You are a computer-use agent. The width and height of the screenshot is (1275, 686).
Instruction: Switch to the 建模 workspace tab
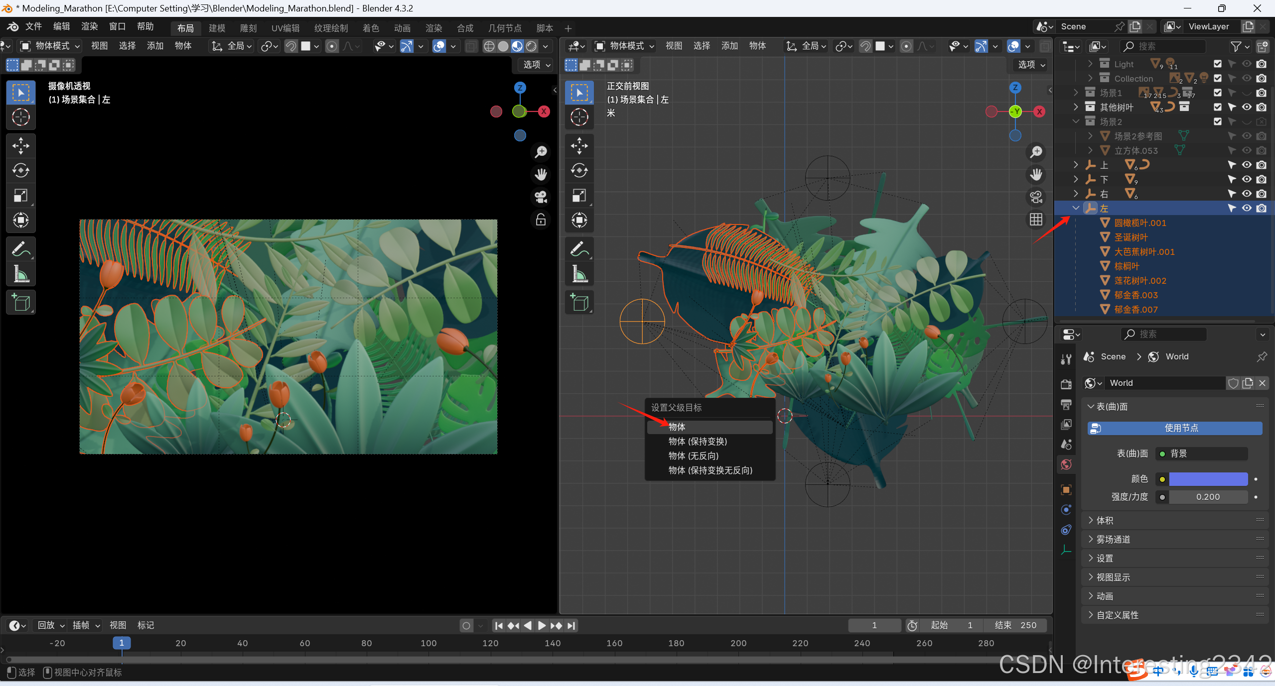(217, 28)
